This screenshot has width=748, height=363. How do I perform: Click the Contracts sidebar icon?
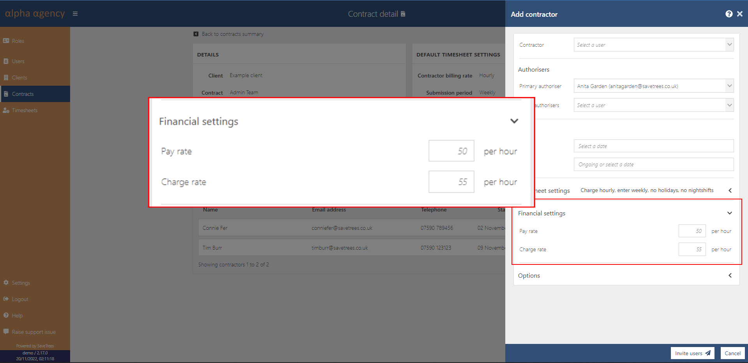pos(6,94)
